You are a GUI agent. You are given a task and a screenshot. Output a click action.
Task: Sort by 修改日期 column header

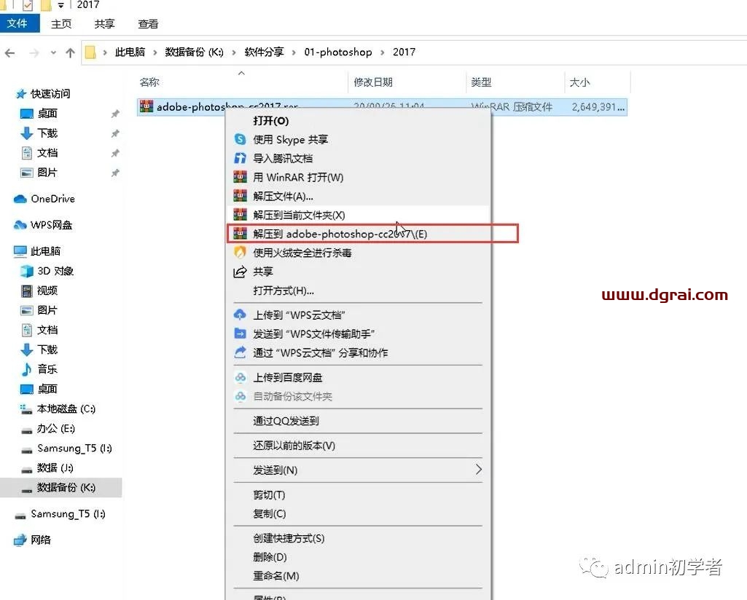point(407,82)
